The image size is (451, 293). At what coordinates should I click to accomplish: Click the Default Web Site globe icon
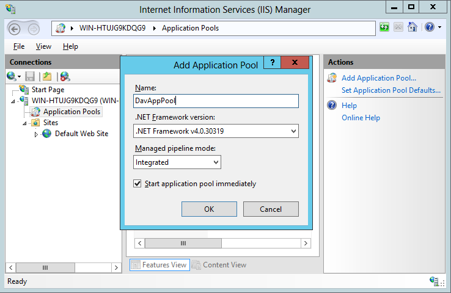46,133
